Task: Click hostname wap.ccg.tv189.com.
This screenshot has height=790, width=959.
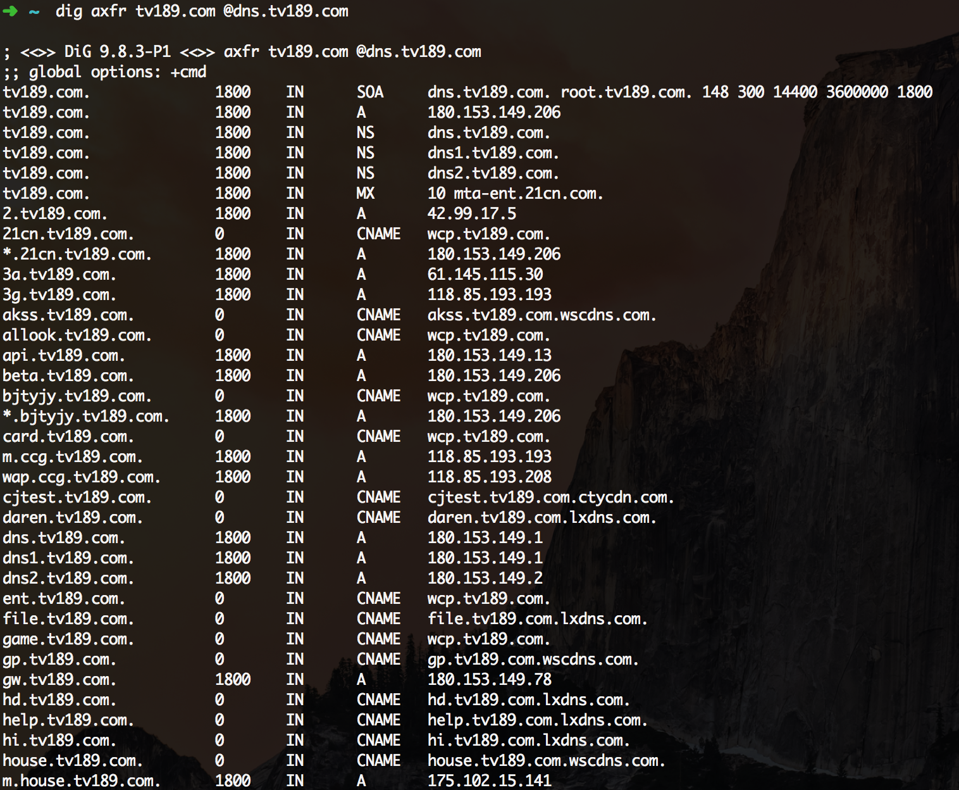Action: point(82,477)
